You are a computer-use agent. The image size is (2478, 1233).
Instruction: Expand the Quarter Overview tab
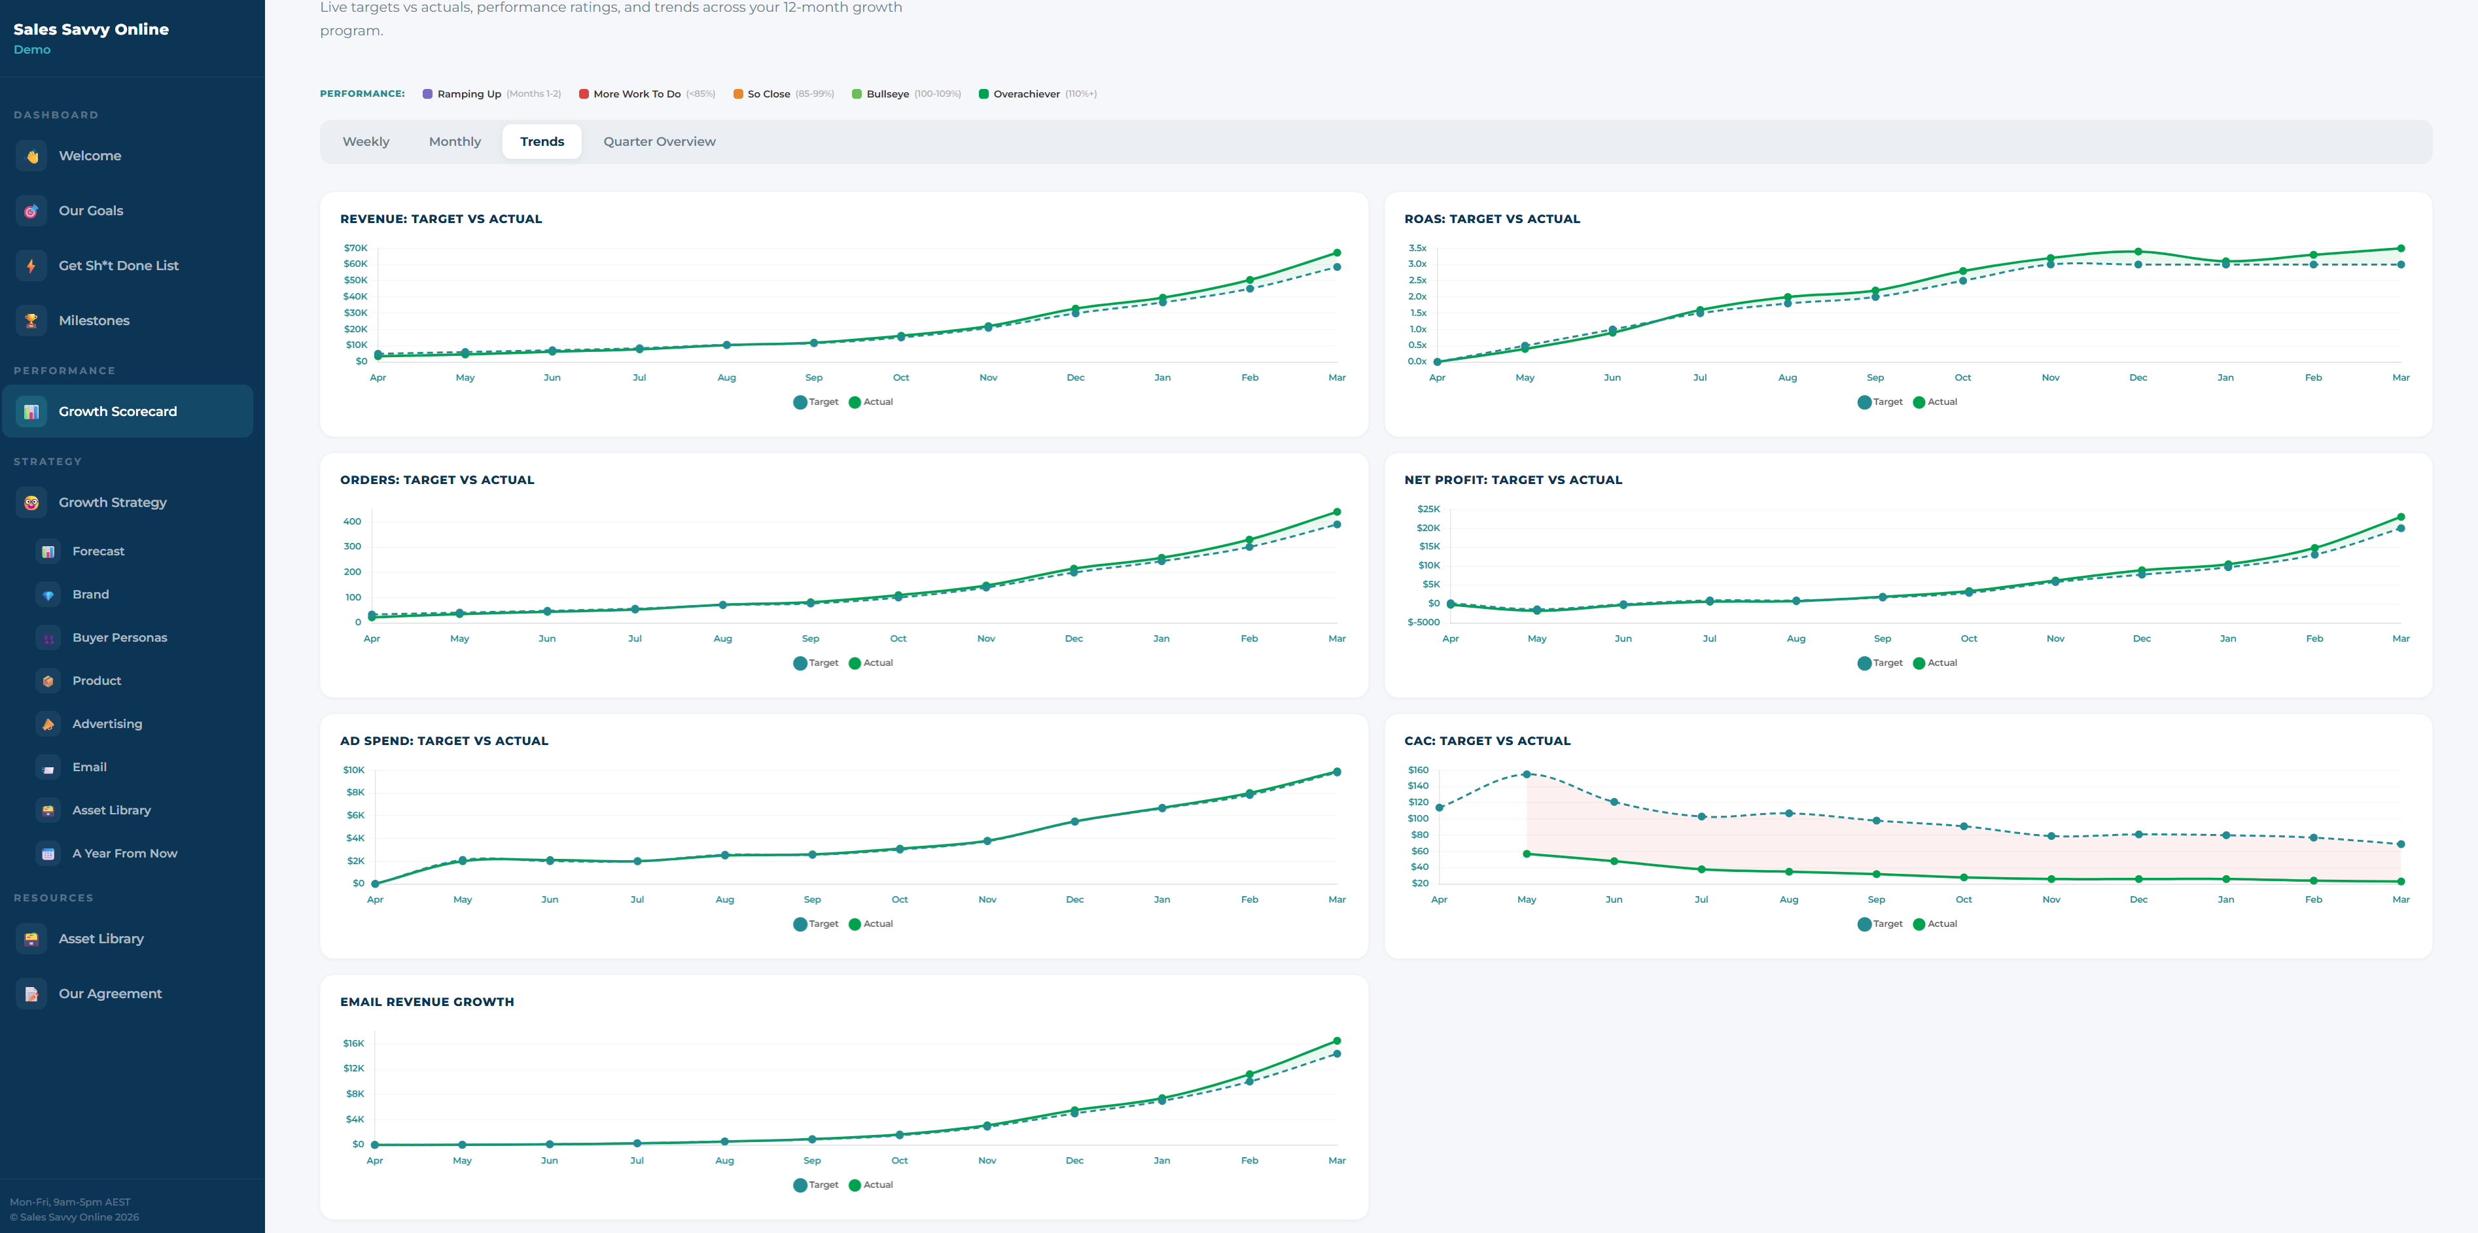tap(659, 141)
